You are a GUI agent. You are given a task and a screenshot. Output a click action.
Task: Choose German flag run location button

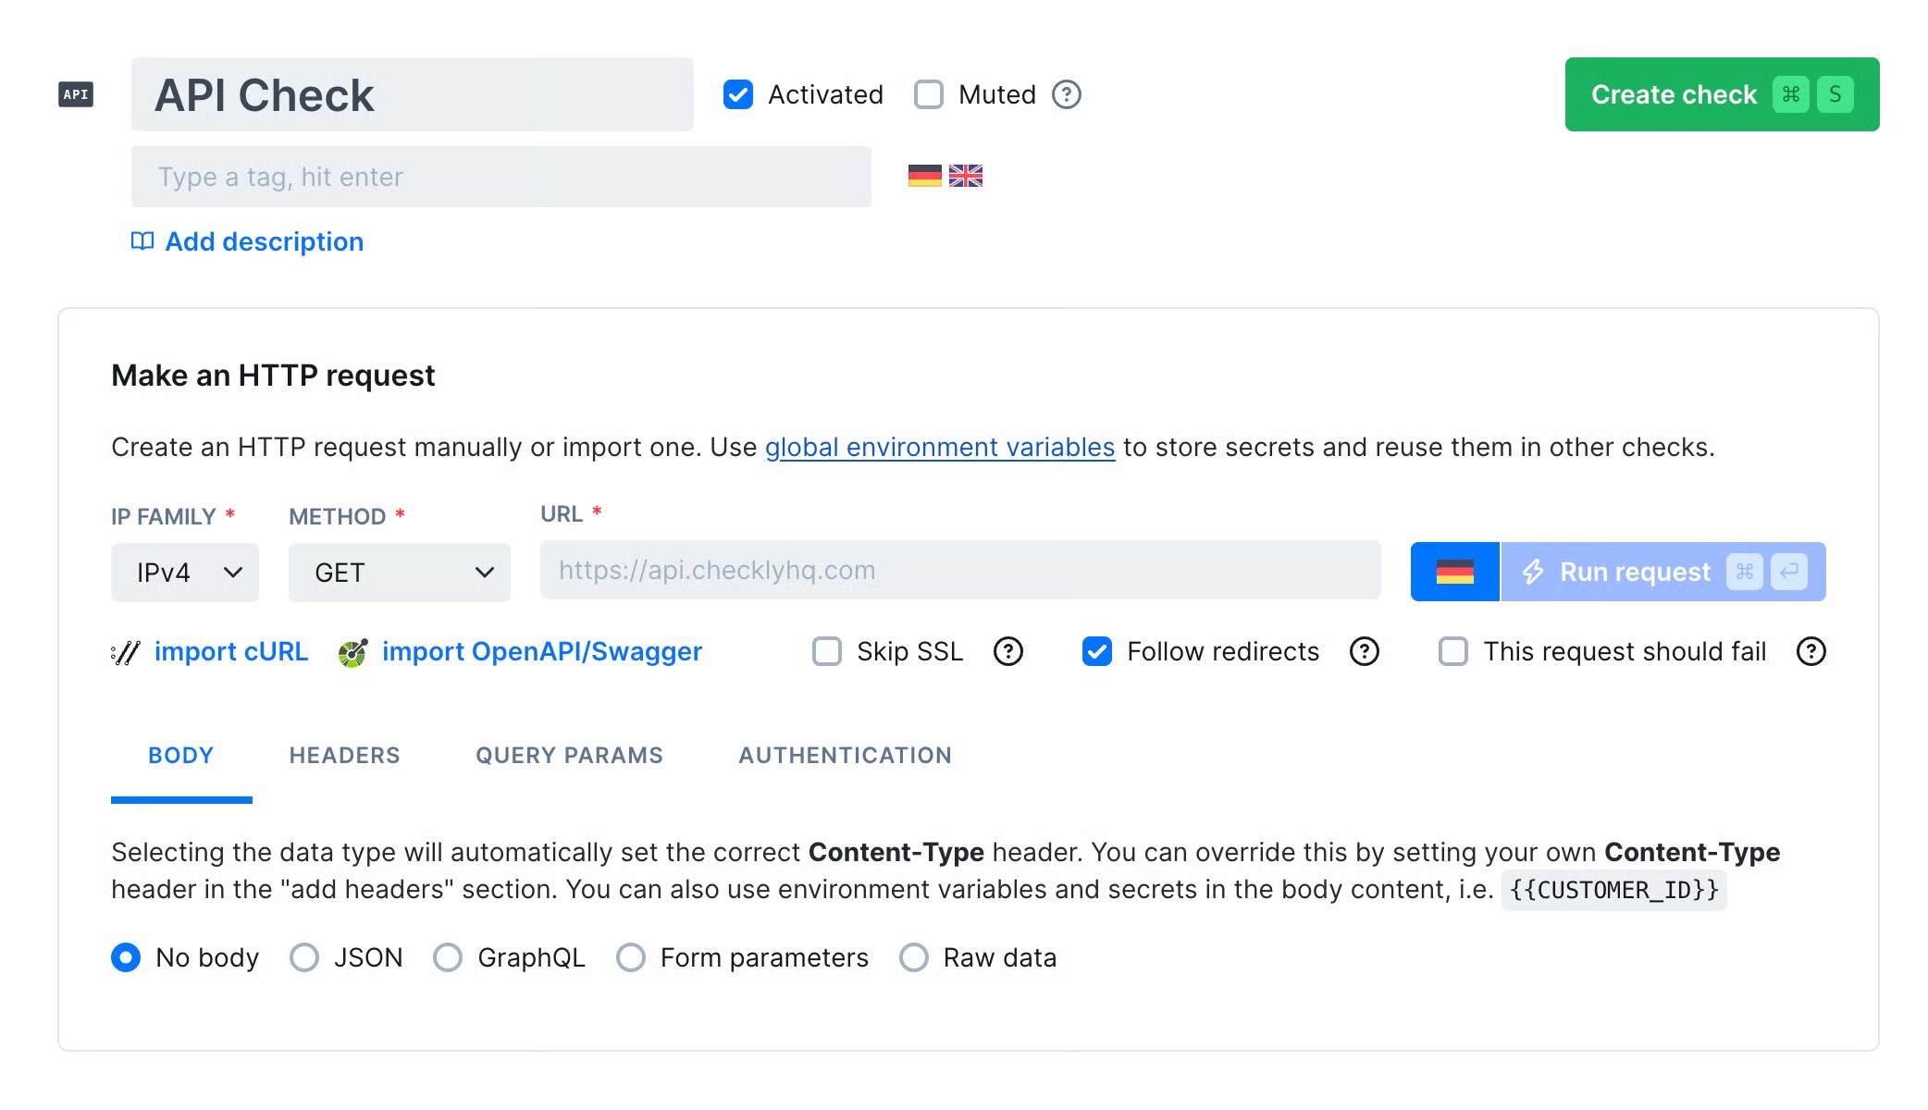pos(1455,572)
